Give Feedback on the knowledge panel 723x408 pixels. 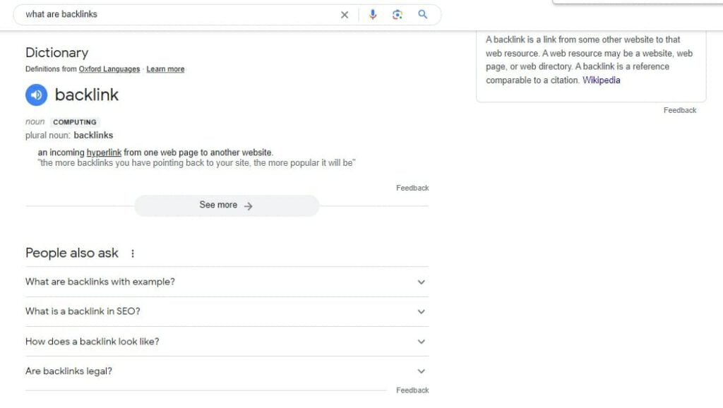tap(679, 109)
